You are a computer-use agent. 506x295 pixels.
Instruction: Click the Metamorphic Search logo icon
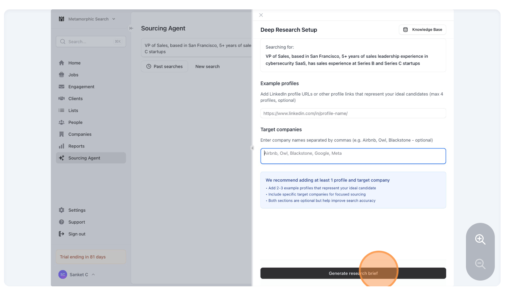pos(61,19)
